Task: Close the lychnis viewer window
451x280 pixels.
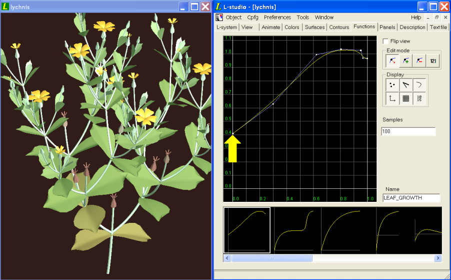Action: [205, 7]
